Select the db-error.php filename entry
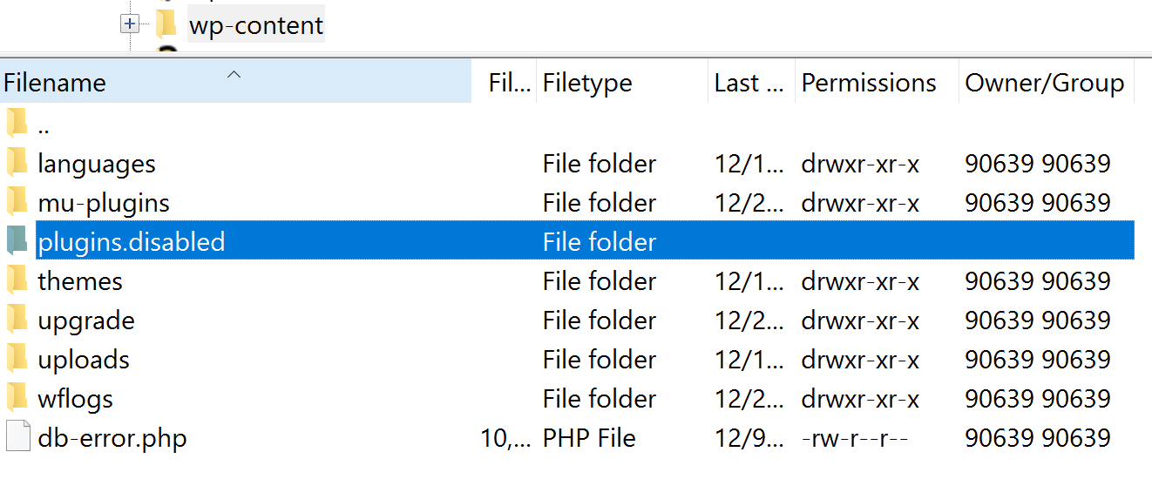The height and width of the screenshot is (479, 1152). tap(112, 438)
